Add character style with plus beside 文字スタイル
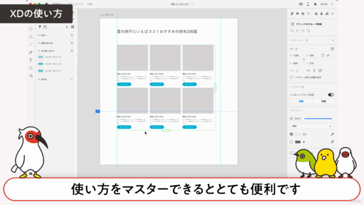 (x=72, y=43)
